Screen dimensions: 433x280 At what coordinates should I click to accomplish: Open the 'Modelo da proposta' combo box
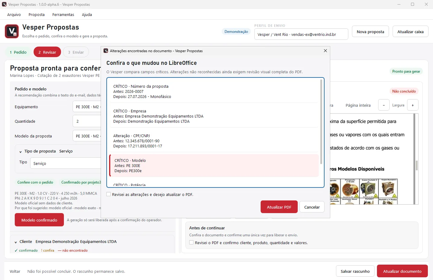87,136
